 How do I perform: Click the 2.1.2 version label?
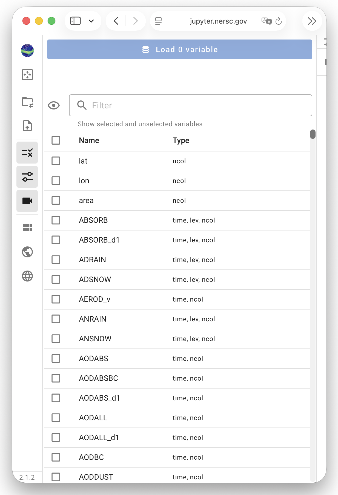pyautogui.click(x=27, y=477)
